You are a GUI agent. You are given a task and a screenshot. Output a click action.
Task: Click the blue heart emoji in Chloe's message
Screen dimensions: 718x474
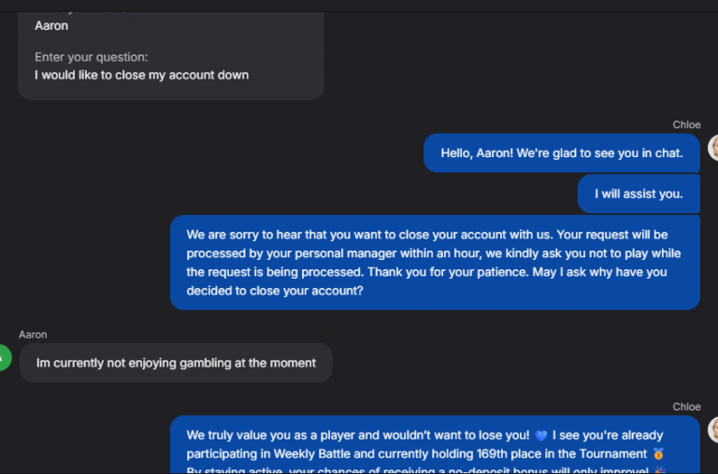pyautogui.click(x=541, y=436)
